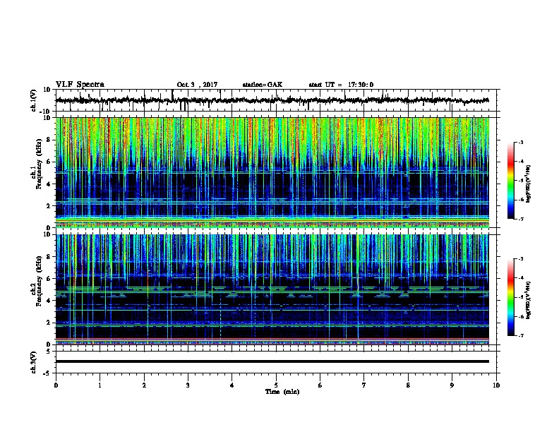This screenshot has height=432, width=559.
Task: Click the "ch.3(V)" axis label
Action: coord(34,362)
